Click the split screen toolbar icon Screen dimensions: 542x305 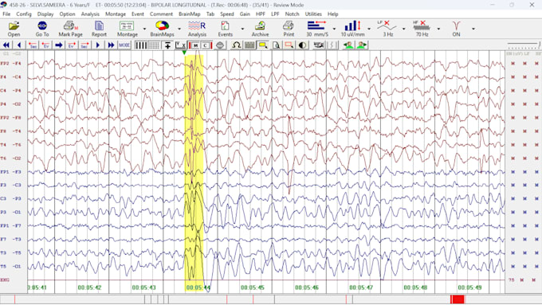tap(332, 45)
